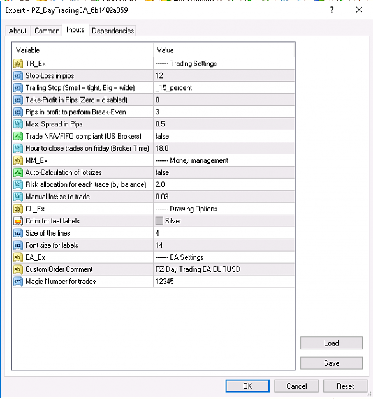373x399 pixels.
Task: Click the Value column header
Action: point(224,50)
